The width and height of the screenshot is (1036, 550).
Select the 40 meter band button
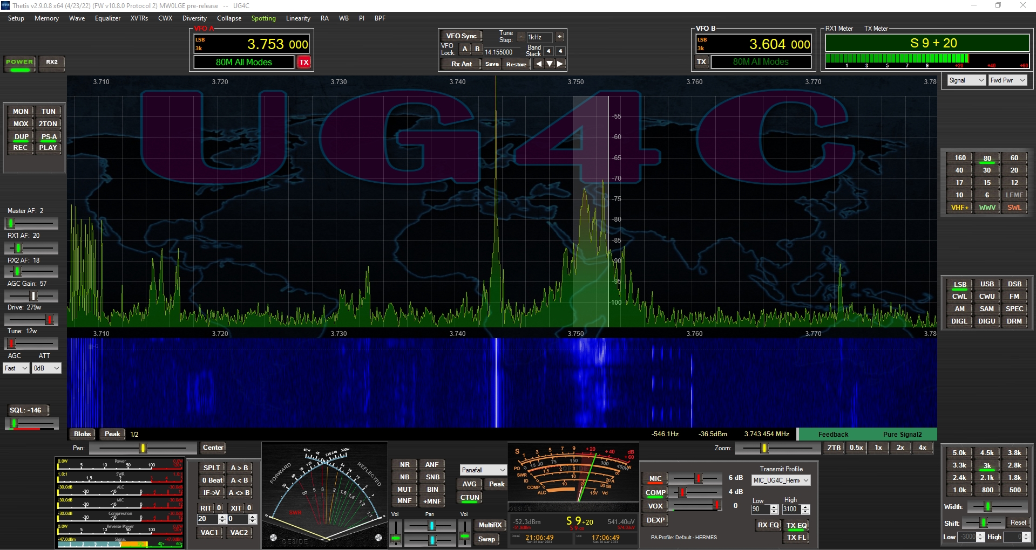tap(960, 170)
